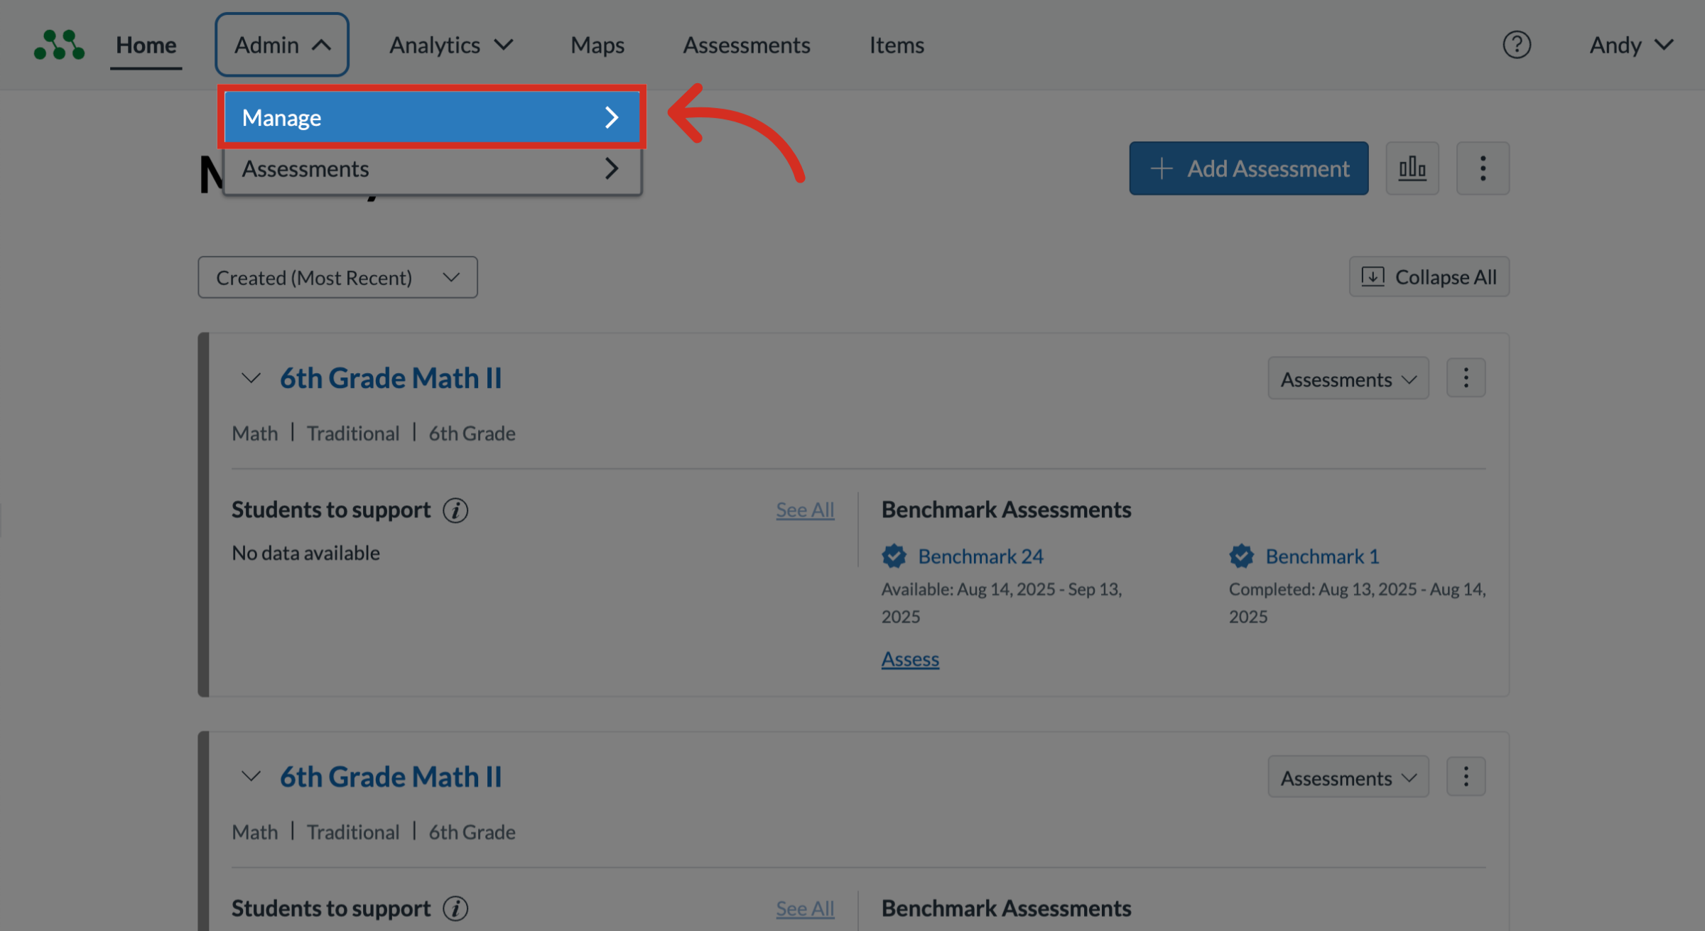Collapse the first 6th Grade Math II card
The image size is (1705, 931).
click(x=251, y=378)
